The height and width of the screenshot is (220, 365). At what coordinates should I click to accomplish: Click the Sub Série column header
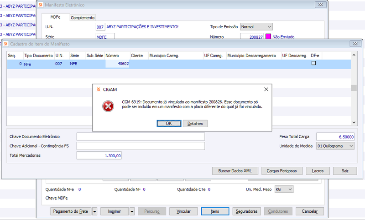point(95,55)
